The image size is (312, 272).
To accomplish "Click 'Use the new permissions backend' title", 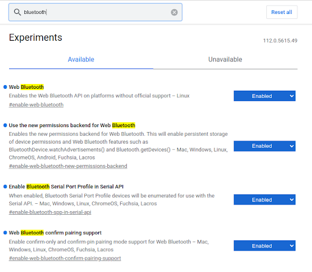I will (x=72, y=125).
